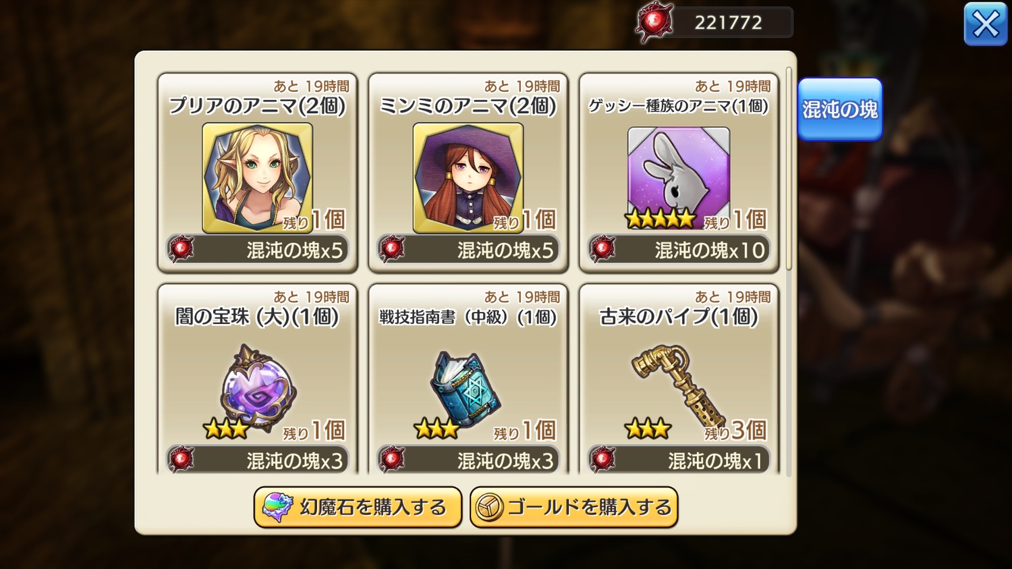The height and width of the screenshot is (569, 1012).
Task: Close the shop with the blue X button
Action: [x=985, y=24]
